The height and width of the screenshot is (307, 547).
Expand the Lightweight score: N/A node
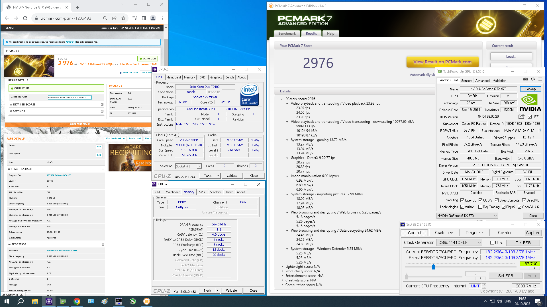tap(282, 267)
